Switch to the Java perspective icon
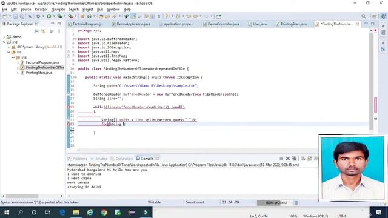The height and width of the screenshot is (218, 388). [383, 16]
